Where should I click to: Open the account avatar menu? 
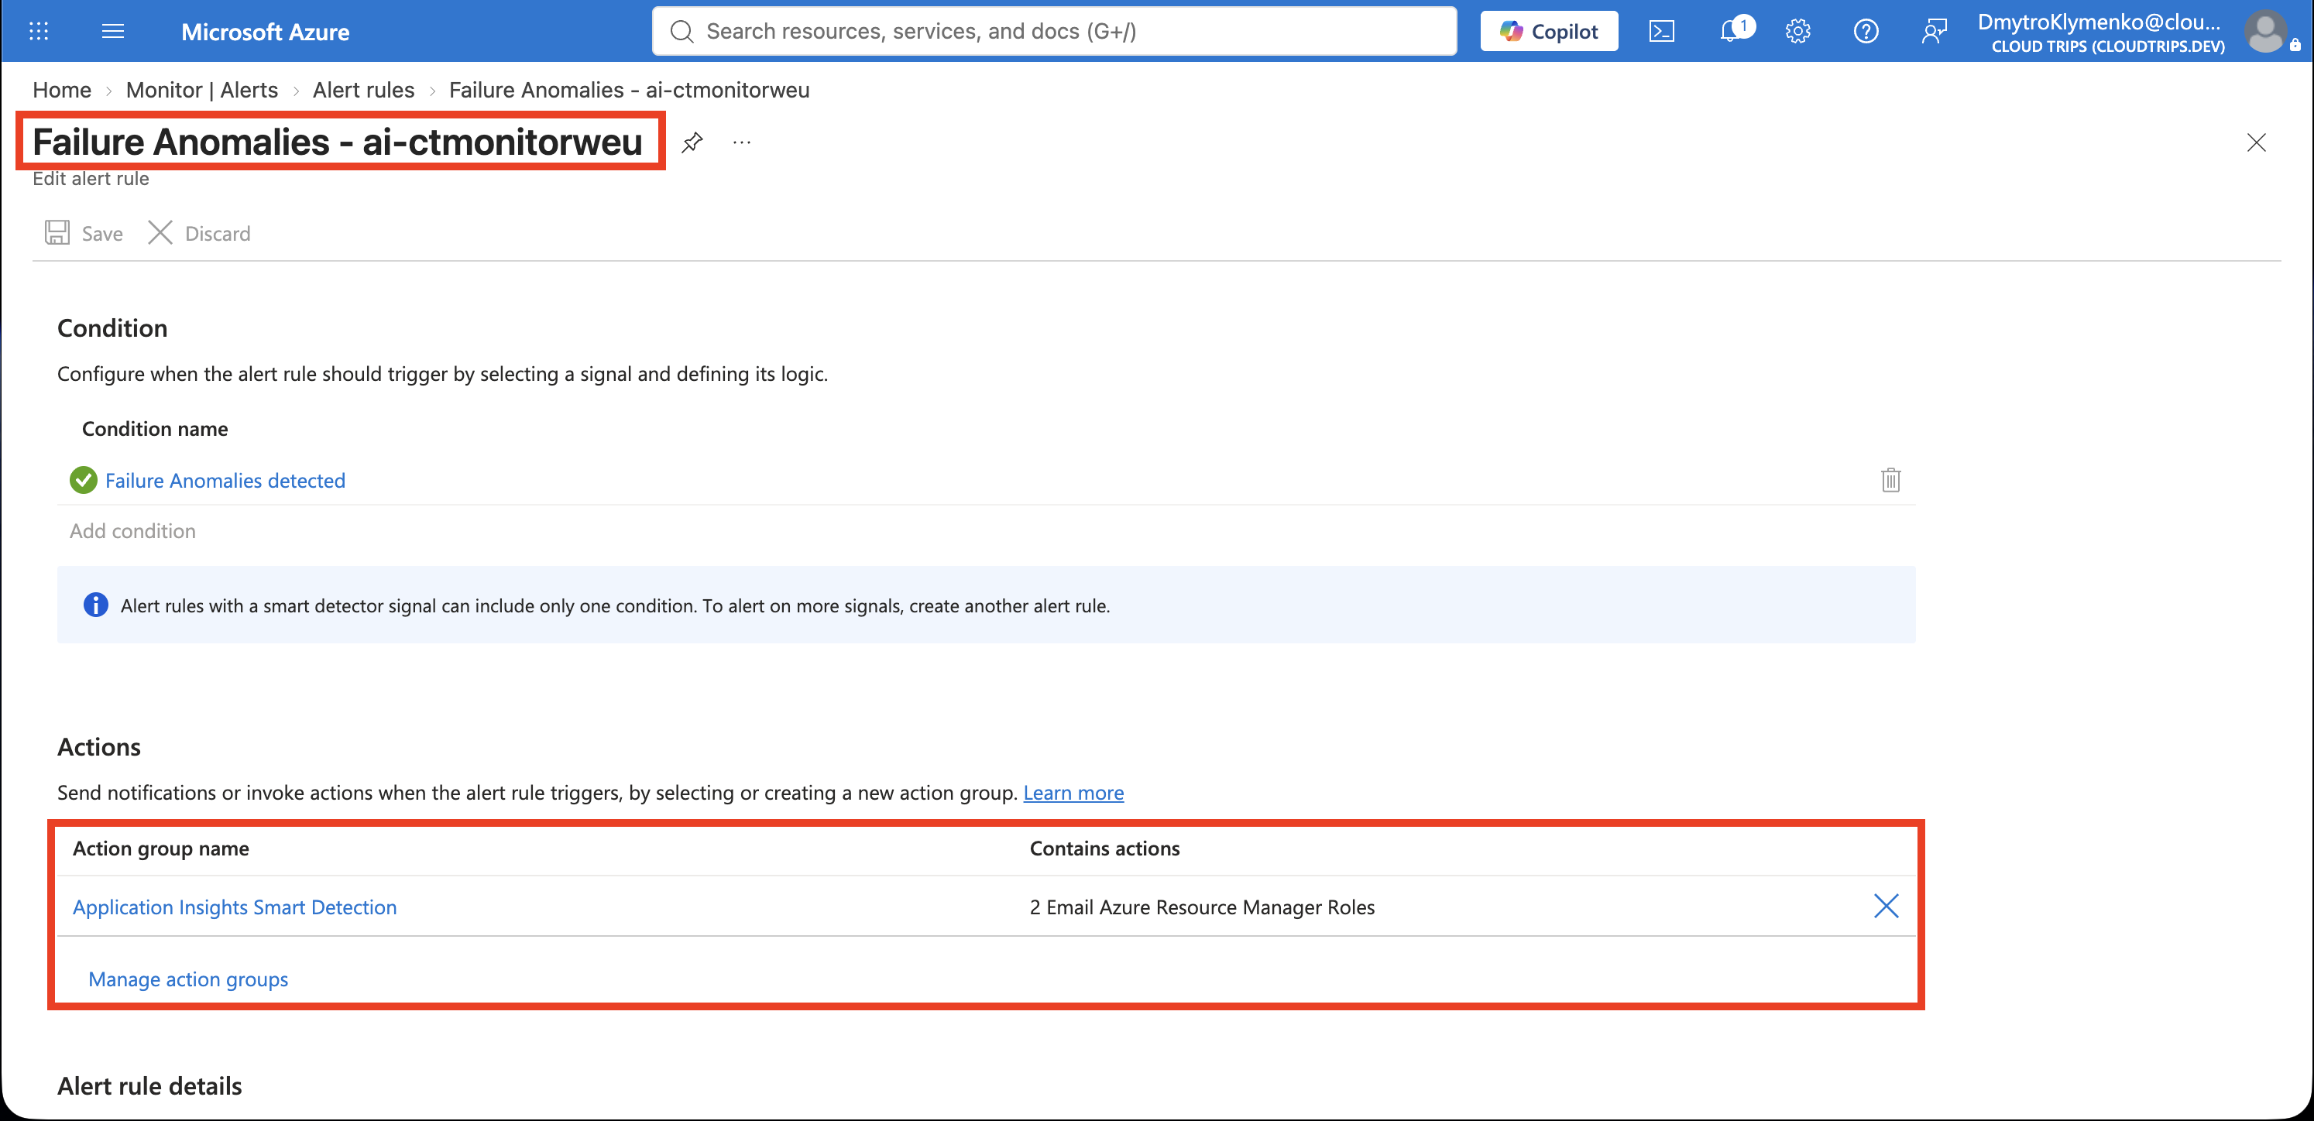pos(2265,32)
